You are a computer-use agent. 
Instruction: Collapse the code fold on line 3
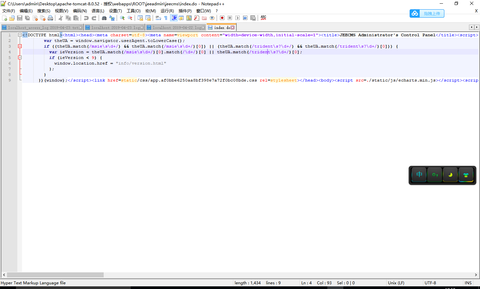pos(20,46)
